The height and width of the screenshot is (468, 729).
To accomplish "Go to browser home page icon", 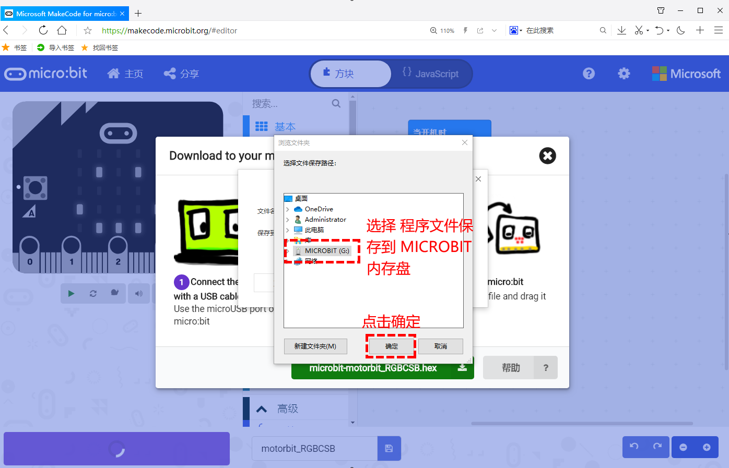I will pyautogui.click(x=62, y=30).
